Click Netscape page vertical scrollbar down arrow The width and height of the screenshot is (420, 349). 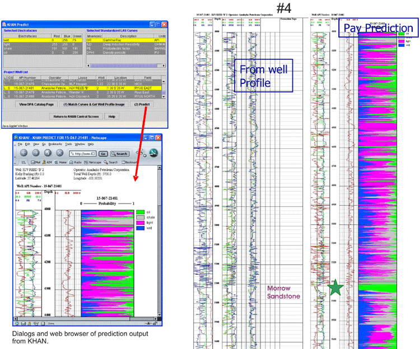160,315
